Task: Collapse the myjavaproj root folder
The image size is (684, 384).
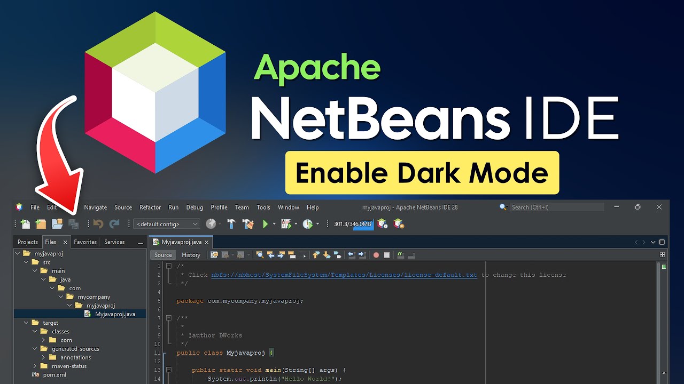Action: pos(18,253)
